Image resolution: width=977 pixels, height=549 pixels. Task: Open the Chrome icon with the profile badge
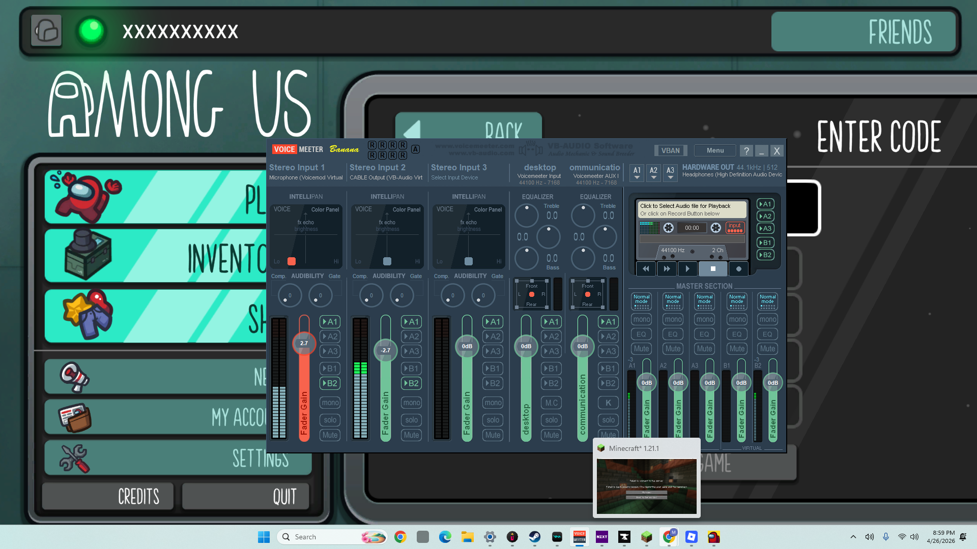669,537
